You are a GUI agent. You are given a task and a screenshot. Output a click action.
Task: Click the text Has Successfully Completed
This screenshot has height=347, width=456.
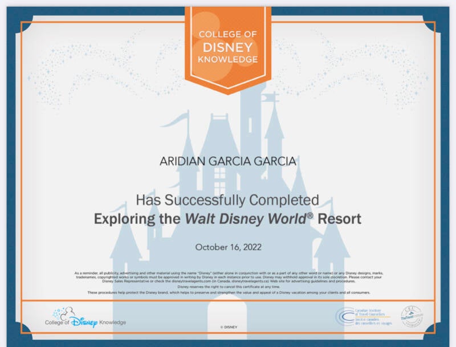point(227,200)
